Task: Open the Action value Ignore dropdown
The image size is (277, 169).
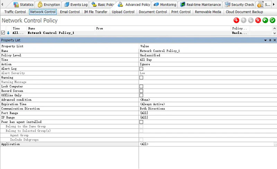Action: (207, 64)
